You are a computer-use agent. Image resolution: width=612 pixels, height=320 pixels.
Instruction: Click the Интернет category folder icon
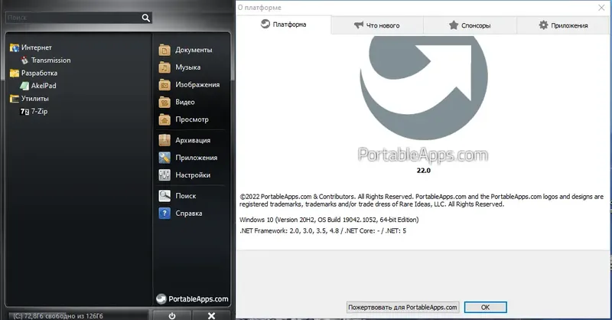(15, 47)
